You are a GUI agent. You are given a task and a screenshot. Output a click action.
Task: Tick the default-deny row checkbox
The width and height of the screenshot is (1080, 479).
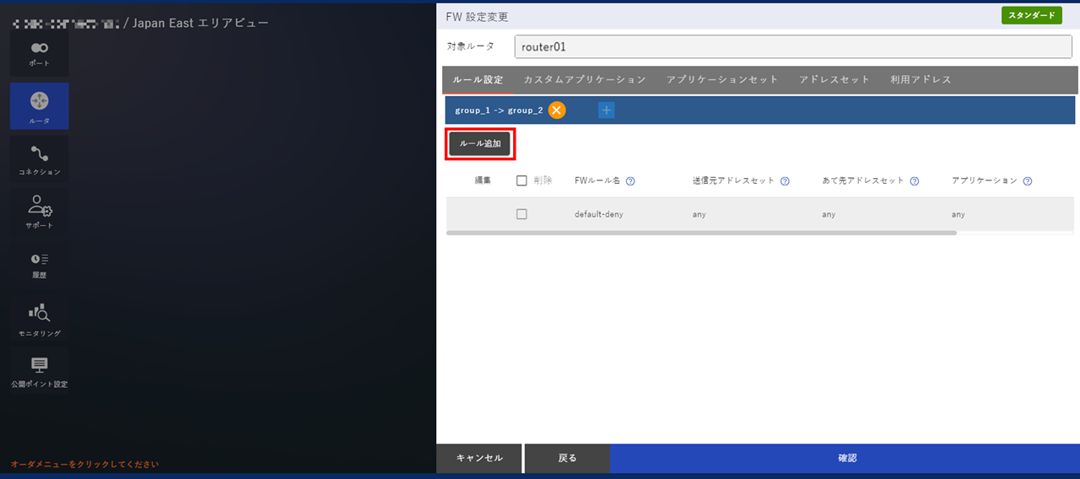tap(521, 214)
